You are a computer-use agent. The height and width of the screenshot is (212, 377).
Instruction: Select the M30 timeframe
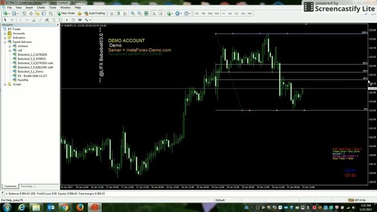coord(217,14)
